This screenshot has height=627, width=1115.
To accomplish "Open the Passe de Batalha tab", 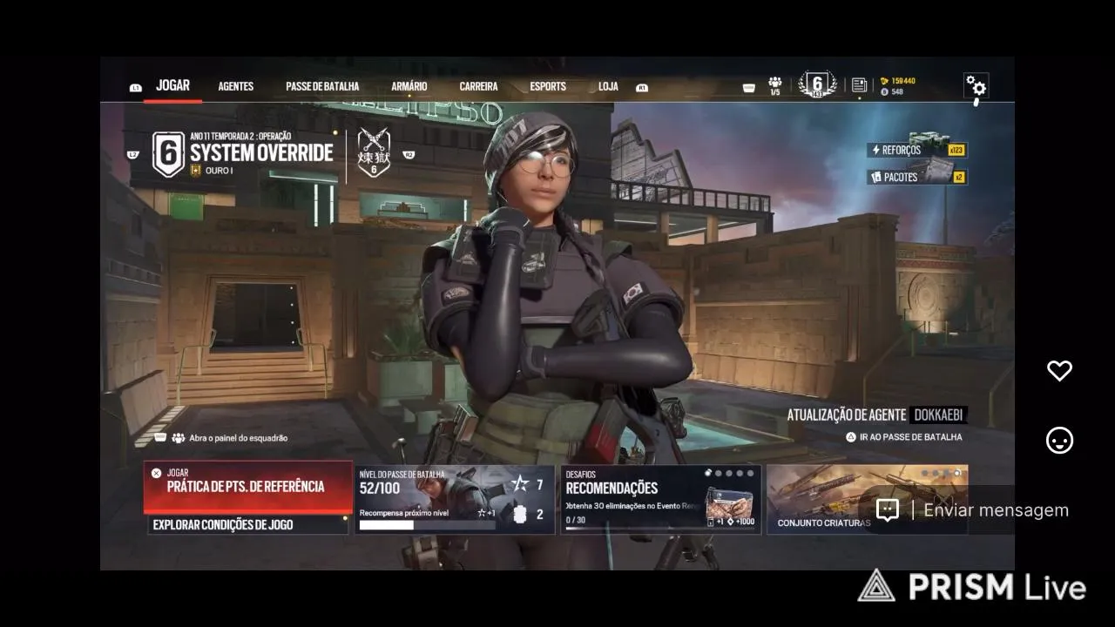I will tap(322, 86).
